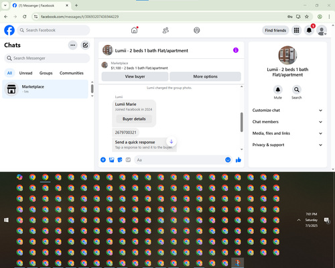Open the Windows Start button

pos(7,220)
